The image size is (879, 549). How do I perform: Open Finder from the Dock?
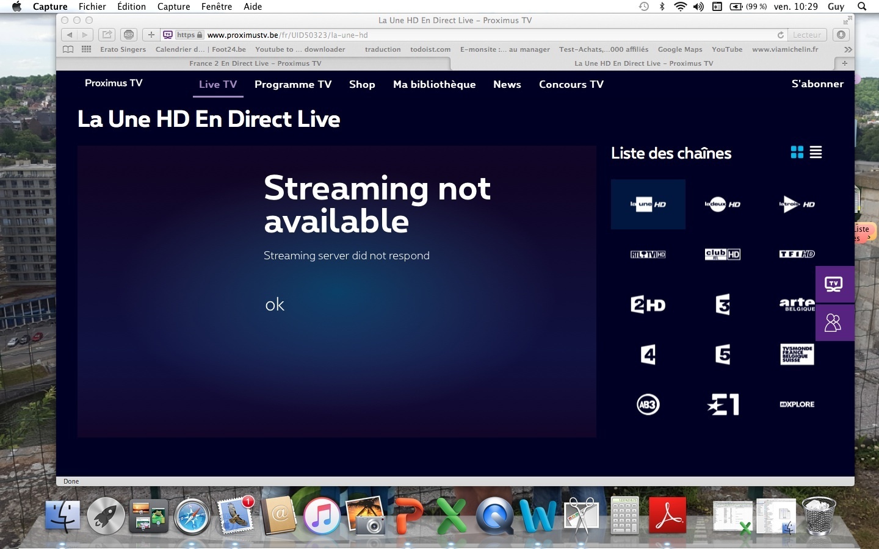[63, 517]
